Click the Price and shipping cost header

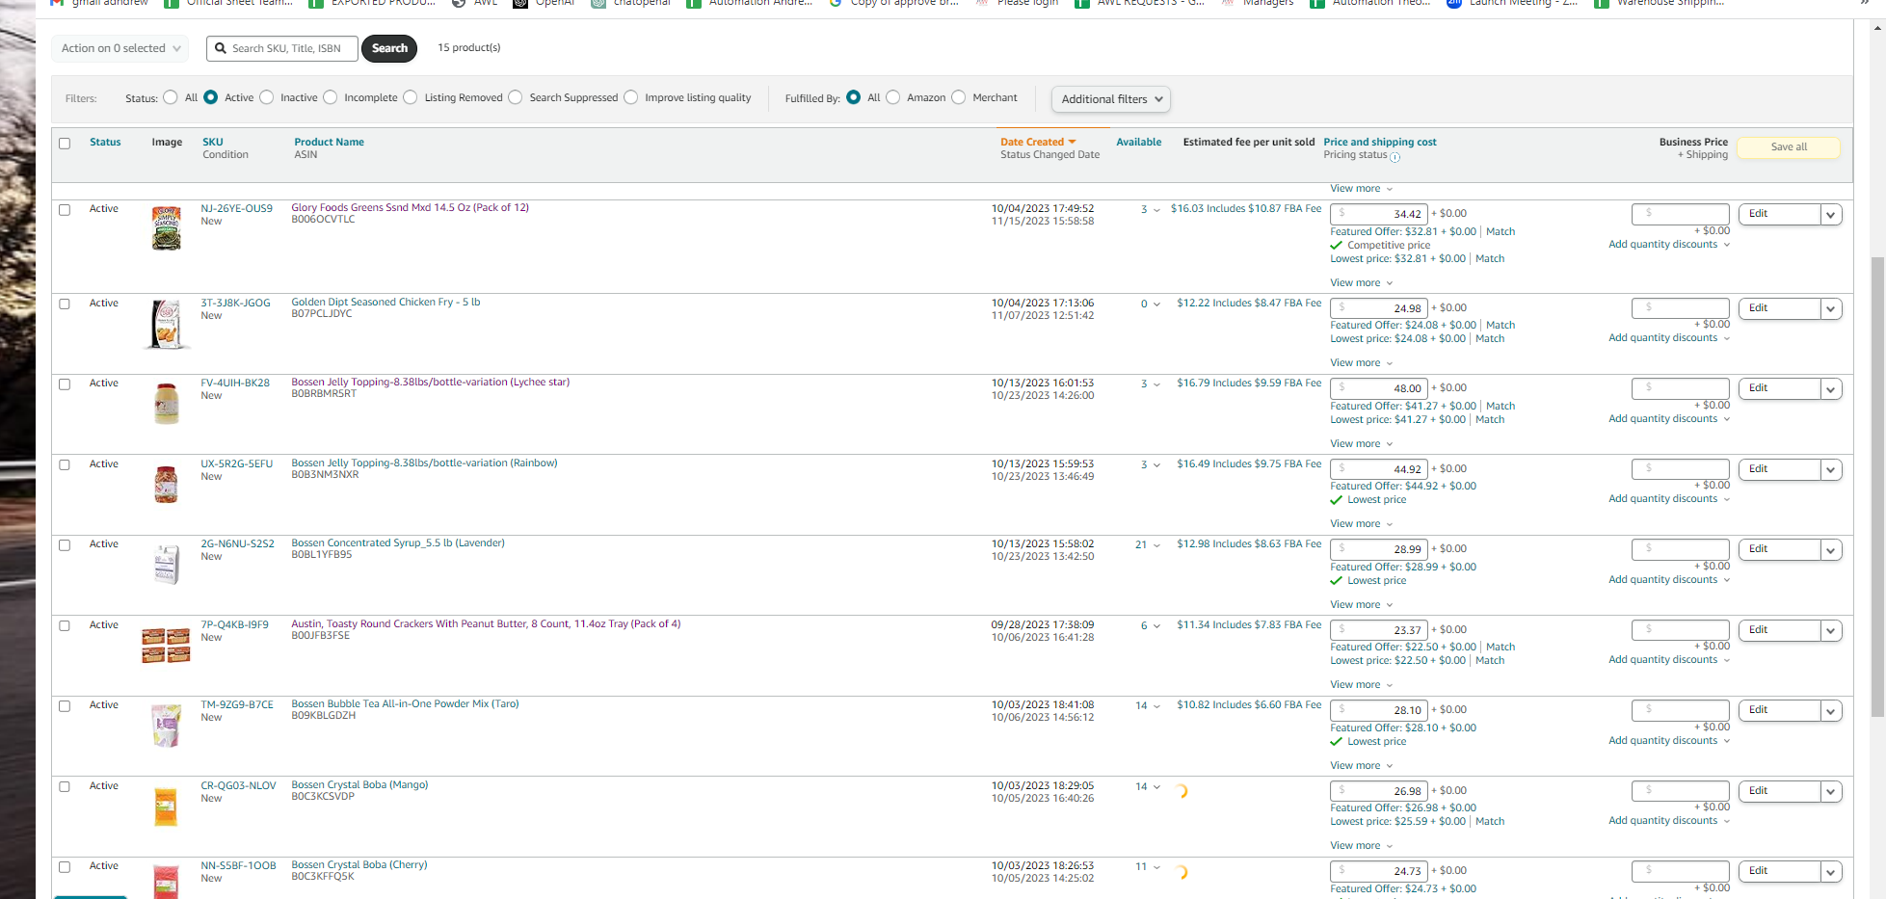pos(1380,142)
